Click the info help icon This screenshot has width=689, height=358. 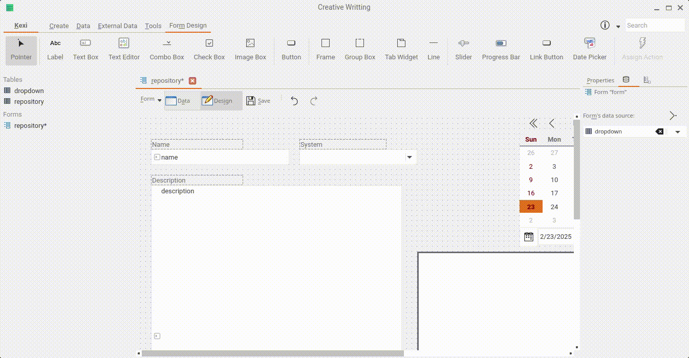point(605,25)
